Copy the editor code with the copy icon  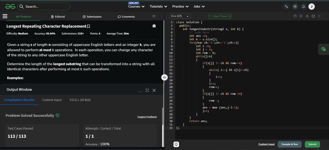tap(295, 16)
